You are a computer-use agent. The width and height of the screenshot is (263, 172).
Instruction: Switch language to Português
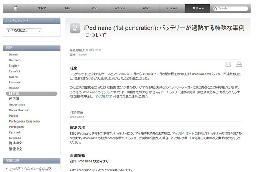(x=16, y=127)
